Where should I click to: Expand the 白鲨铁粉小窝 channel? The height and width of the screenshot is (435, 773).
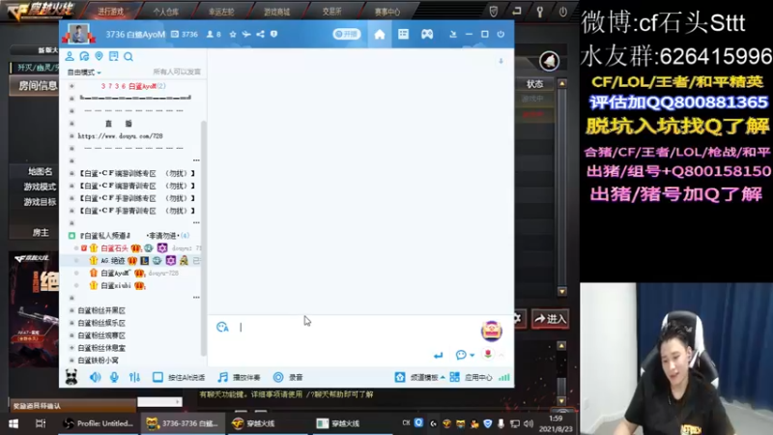click(x=72, y=361)
